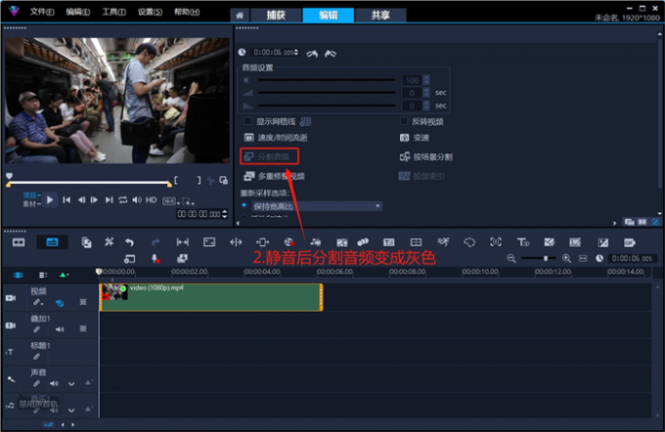The height and width of the screenshot is (432, 665).
Task: Expand the 声音 track chevron
Action: pos(71,384)
